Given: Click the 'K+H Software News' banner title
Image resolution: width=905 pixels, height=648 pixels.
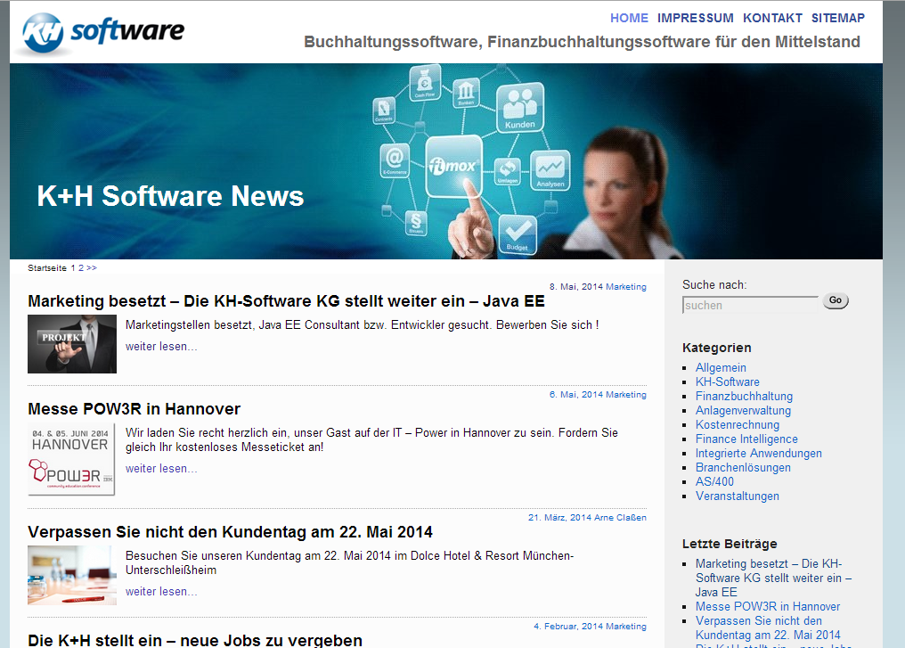Looking at the screenshot, I should point(170,196).
